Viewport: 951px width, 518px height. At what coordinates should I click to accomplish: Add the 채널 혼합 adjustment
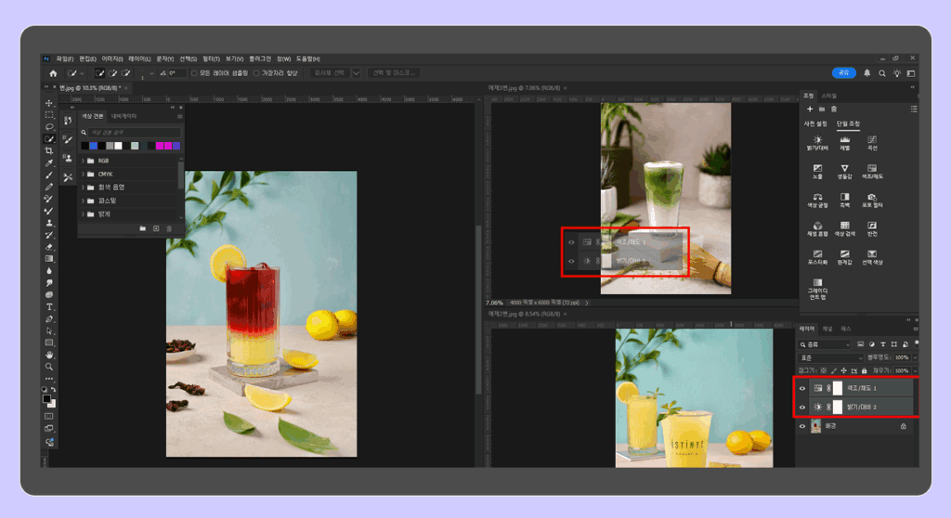[x=817, y=228]
